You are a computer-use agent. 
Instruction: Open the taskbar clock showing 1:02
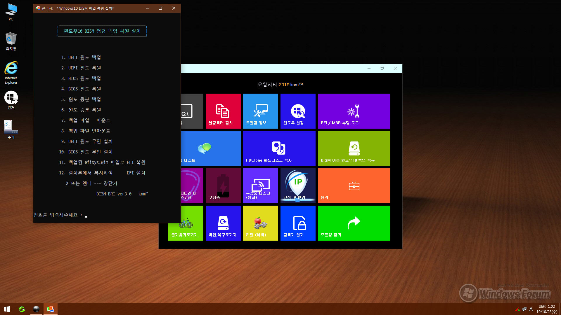click(x=547, y=309)
